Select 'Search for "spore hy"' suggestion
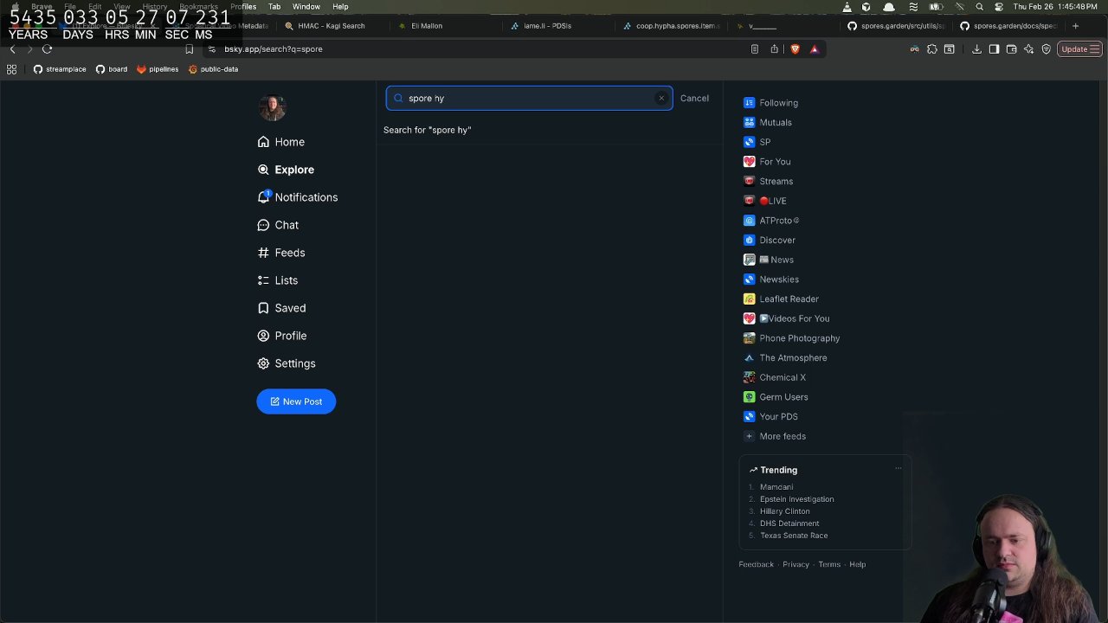This screenshot has height=623, width=1108. [x=428, y=130]
